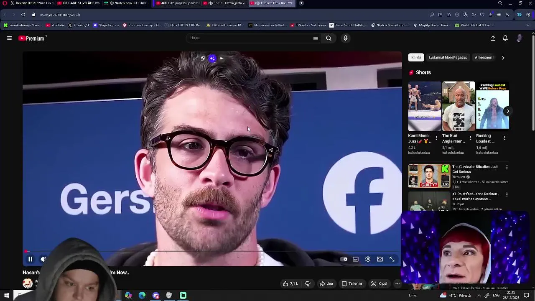Viewport: 535px width, 301px height.
Task: Open Windows Start menu
Action: click(7, 296)
